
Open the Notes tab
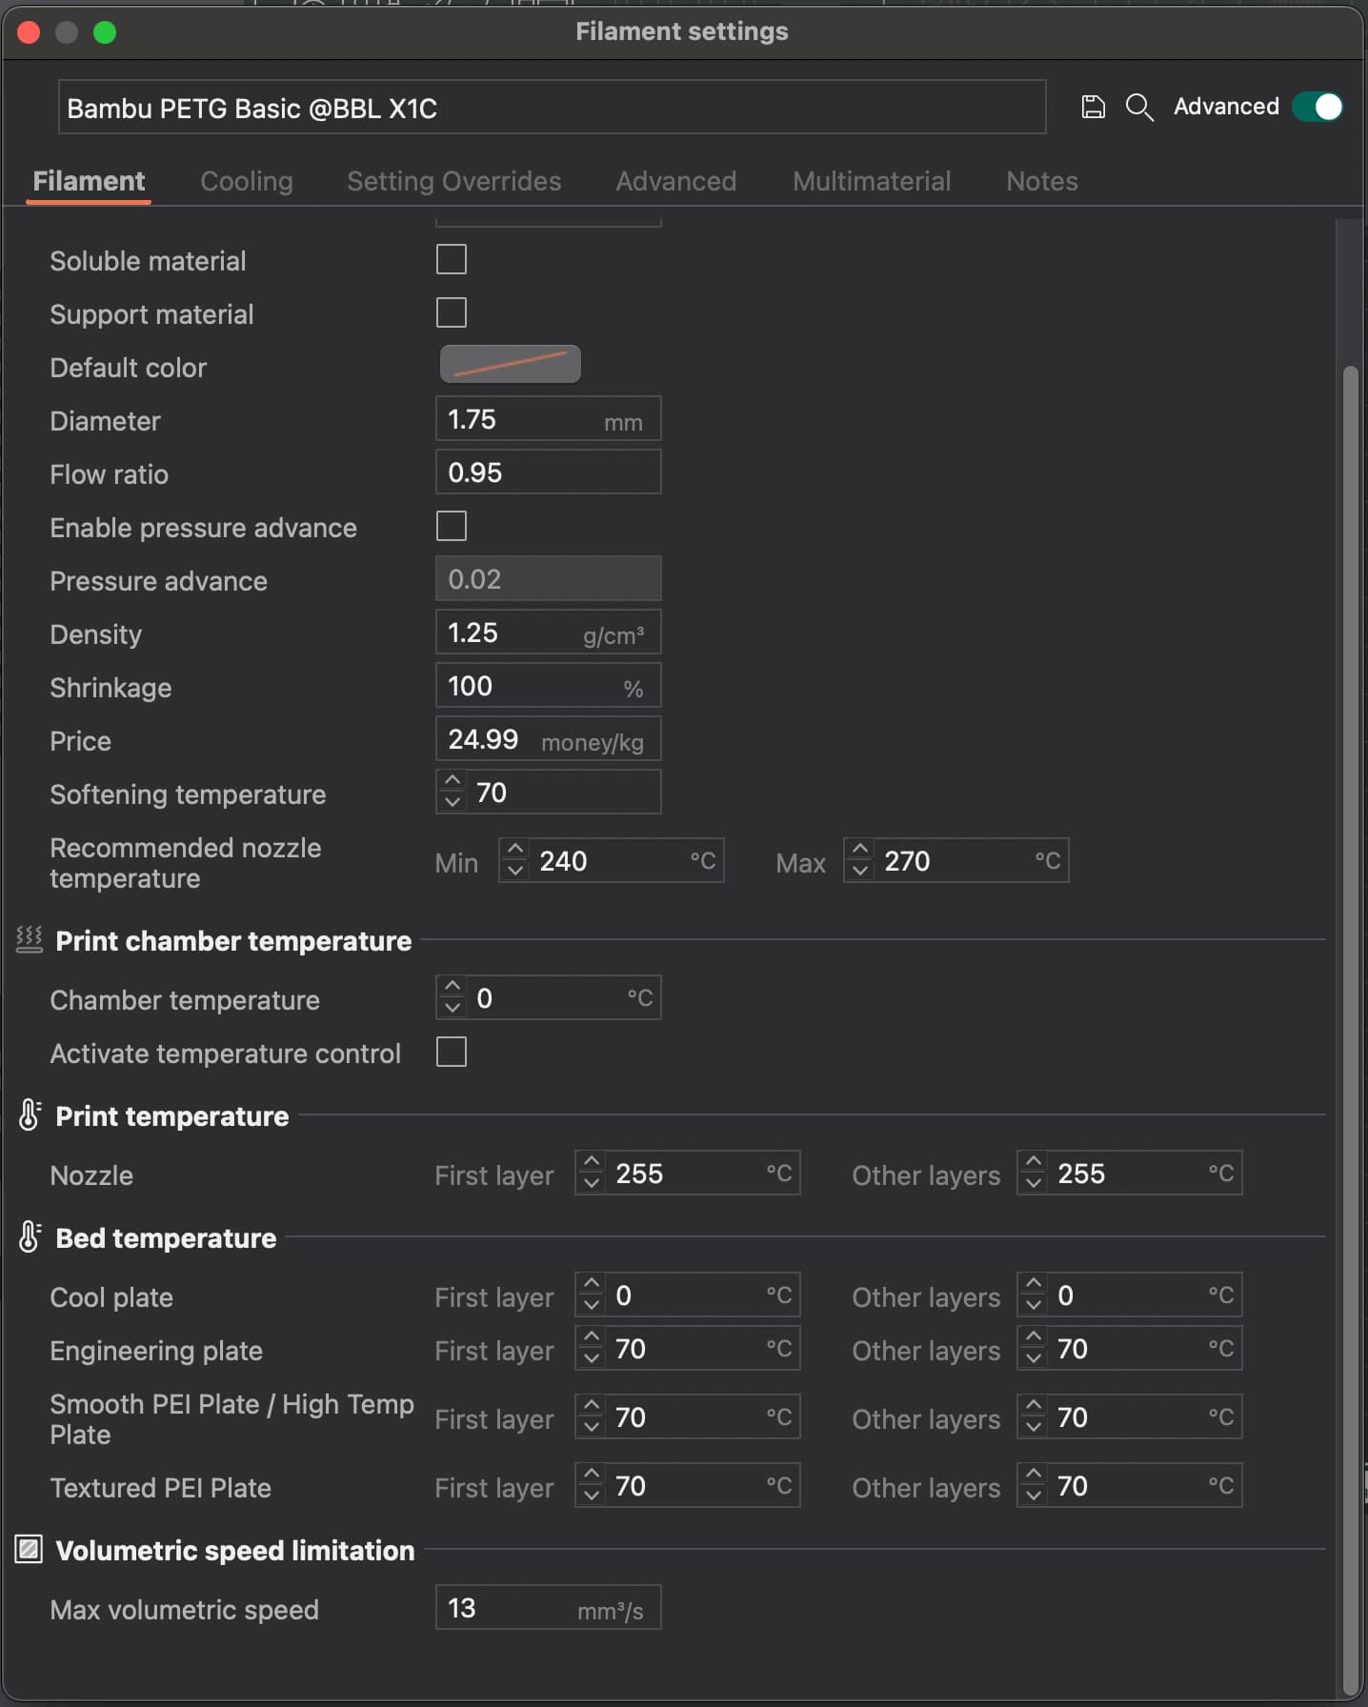tap(1042, 181)
